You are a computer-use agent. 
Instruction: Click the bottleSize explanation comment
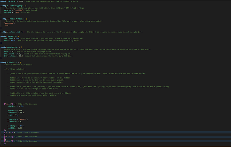point(38,78)
